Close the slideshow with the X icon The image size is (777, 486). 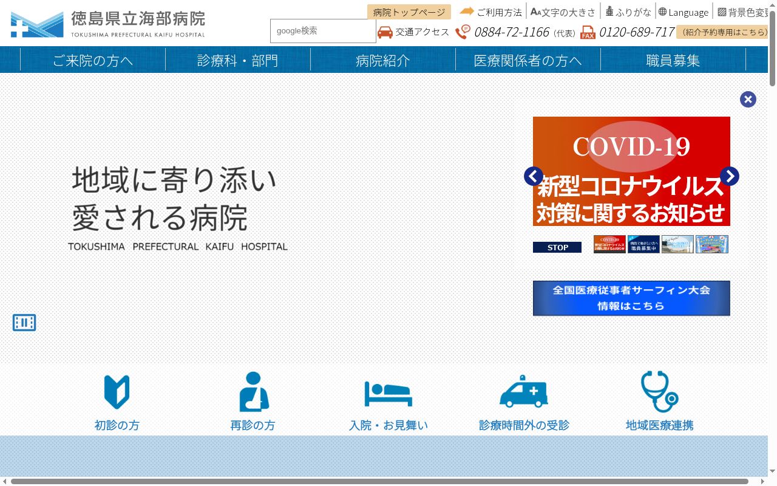click(x=748, y=99)
